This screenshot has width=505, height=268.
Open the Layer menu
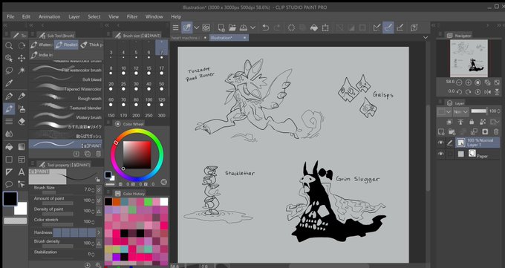[74, 17]
